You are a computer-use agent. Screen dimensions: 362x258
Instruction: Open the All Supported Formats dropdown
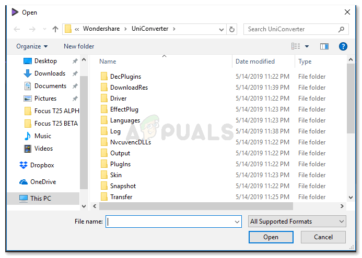(x=297, y=222)
